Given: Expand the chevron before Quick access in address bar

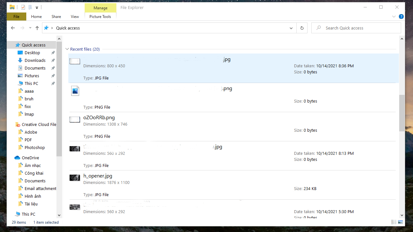Looking at the screenshot, I should 52,28.
